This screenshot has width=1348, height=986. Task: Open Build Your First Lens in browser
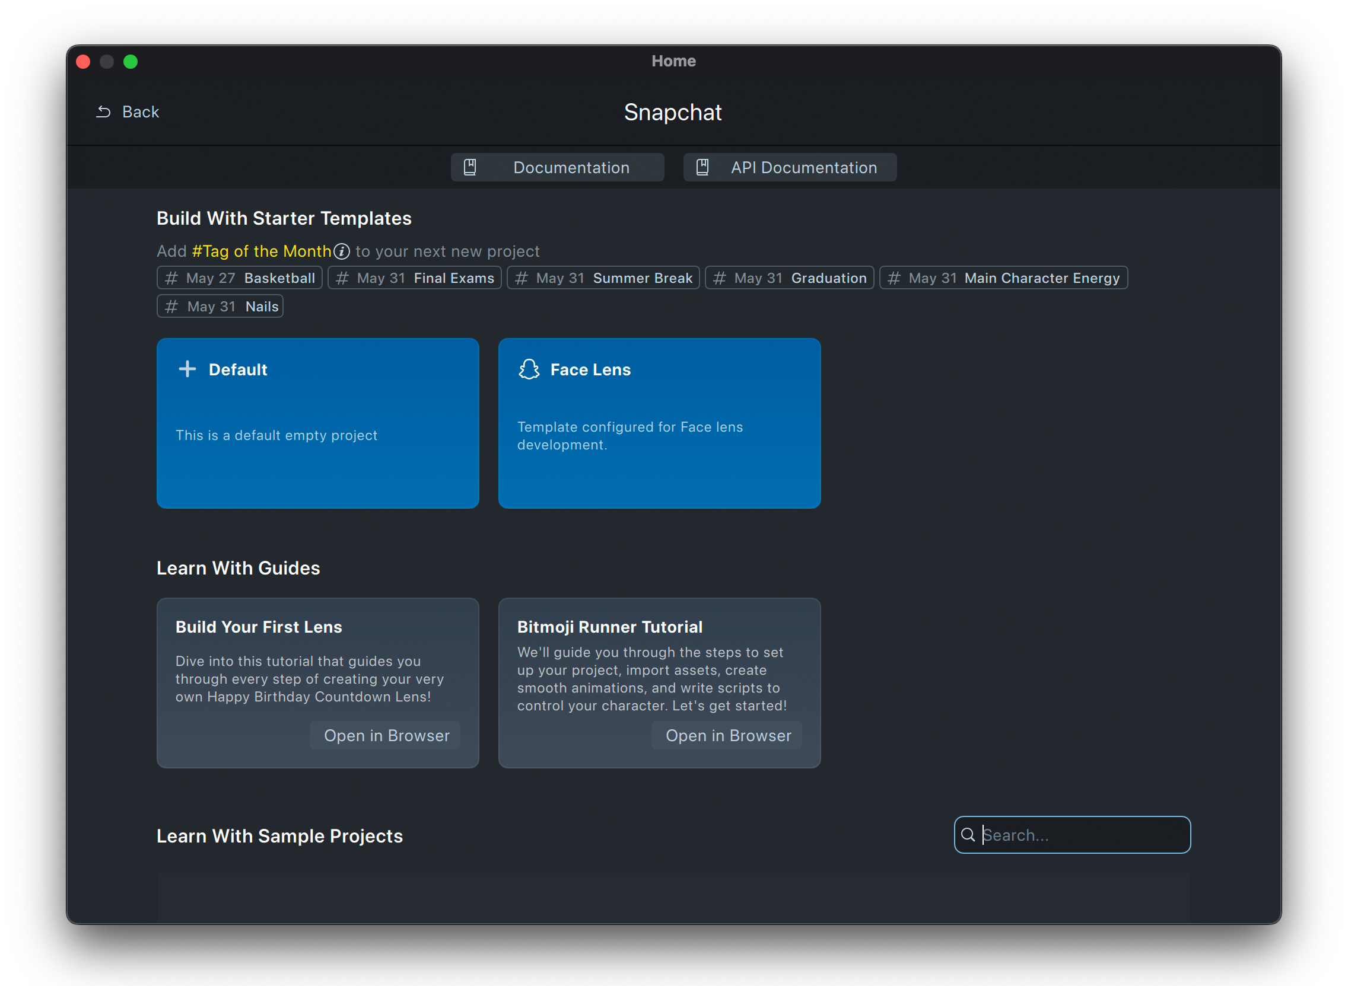coord(386,735)
